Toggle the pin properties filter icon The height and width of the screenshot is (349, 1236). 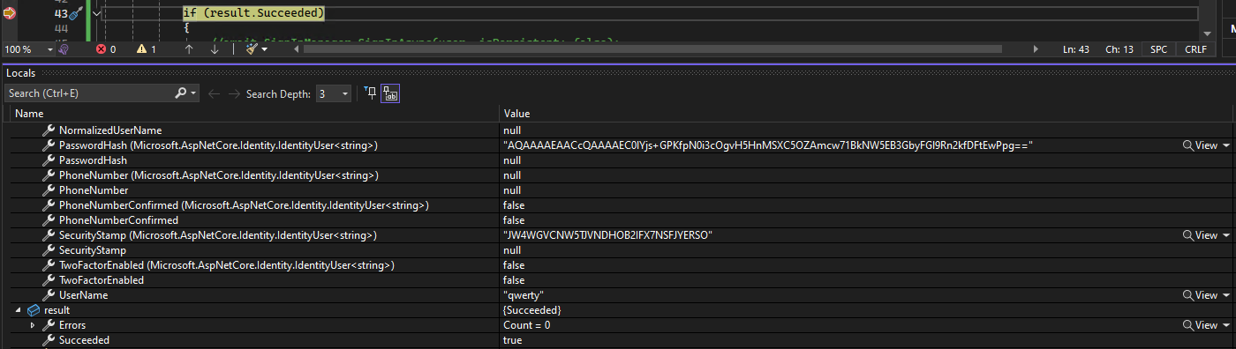pos(371,93)
